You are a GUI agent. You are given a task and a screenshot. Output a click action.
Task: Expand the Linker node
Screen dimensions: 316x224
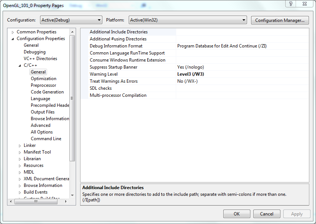(20, 146)
